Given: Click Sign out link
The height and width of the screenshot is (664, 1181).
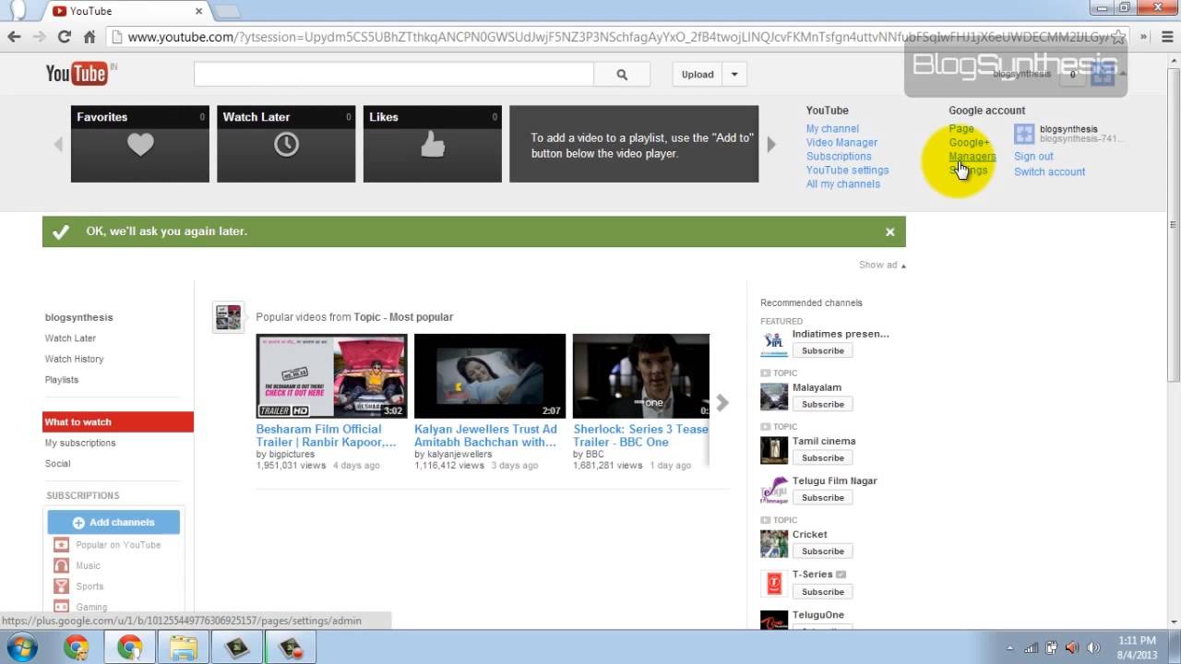Looking at the screenshot, I should point(1033,157).
